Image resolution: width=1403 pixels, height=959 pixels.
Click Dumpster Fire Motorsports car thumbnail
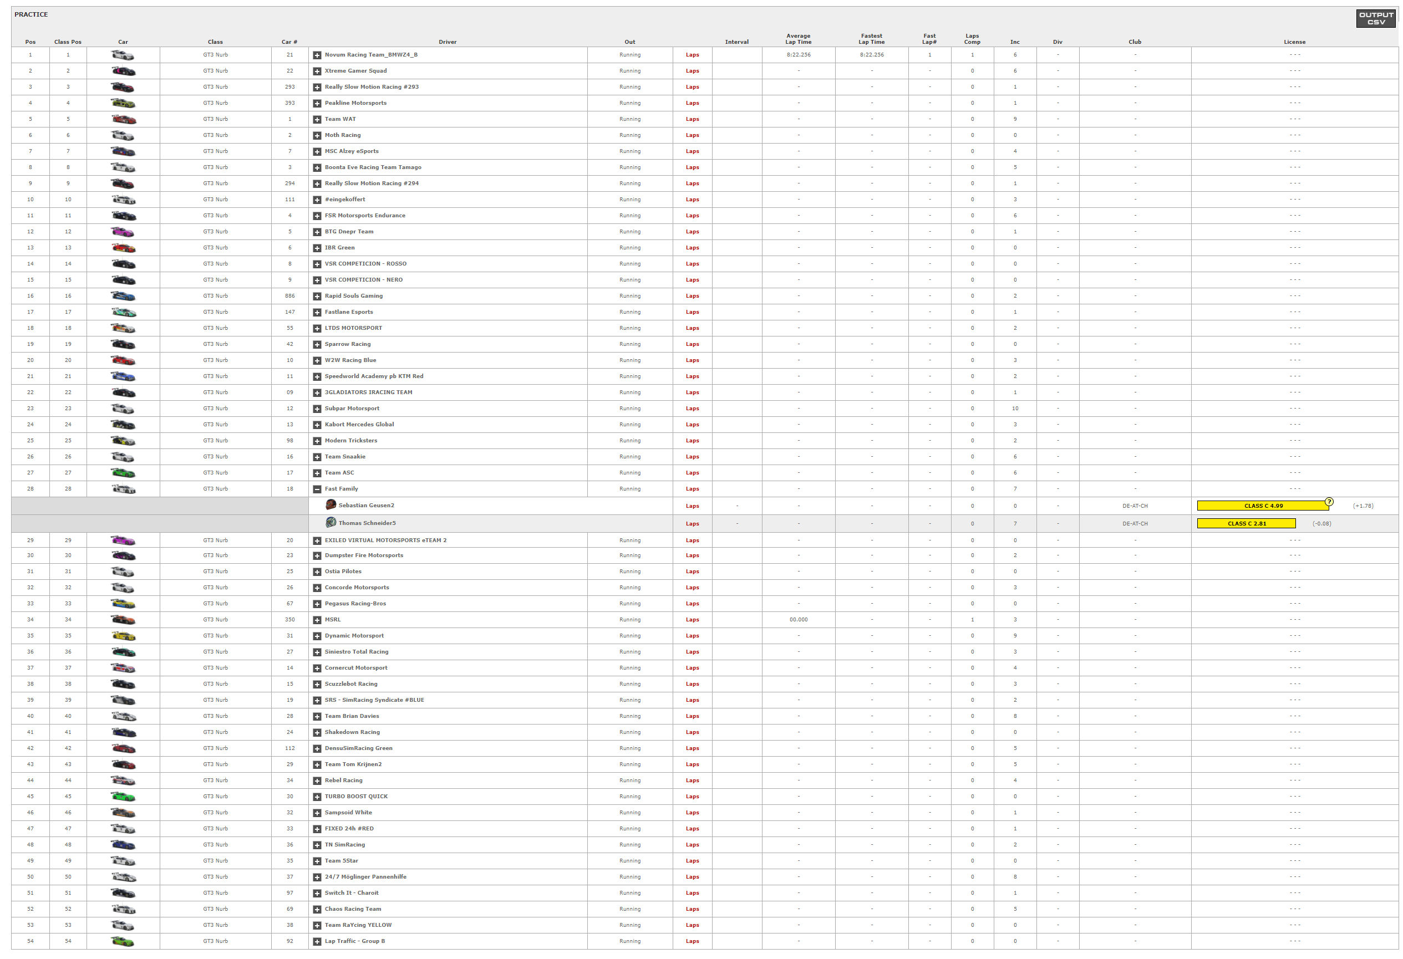[x=123, y=555]
